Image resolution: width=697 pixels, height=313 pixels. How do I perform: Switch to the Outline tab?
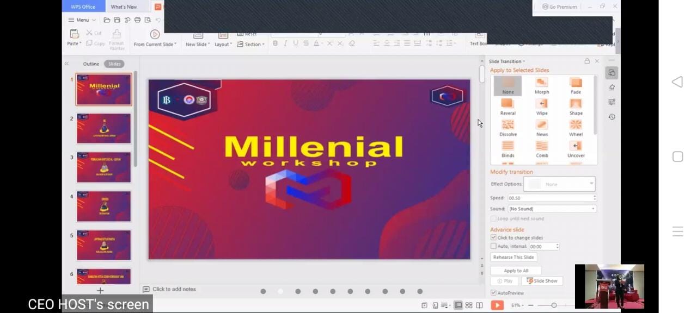[91, 64]
